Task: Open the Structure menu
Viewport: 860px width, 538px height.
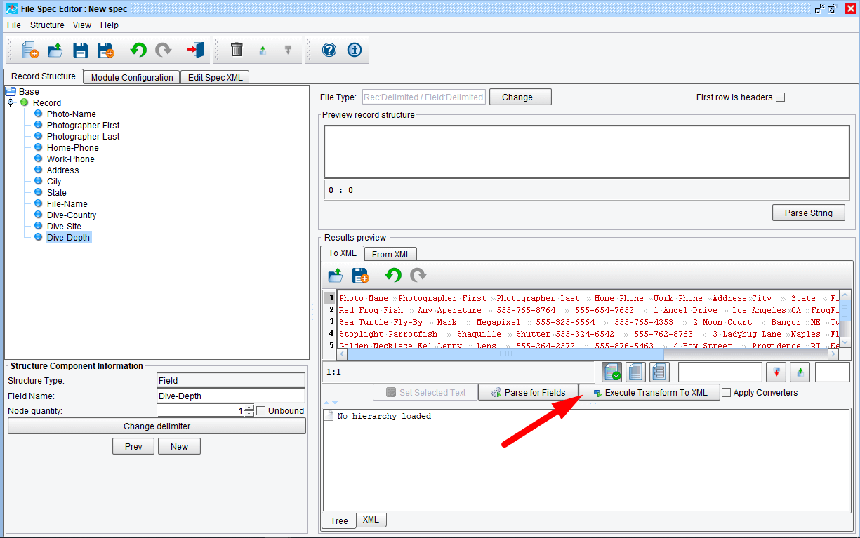Action: click(x=47, y=25)
